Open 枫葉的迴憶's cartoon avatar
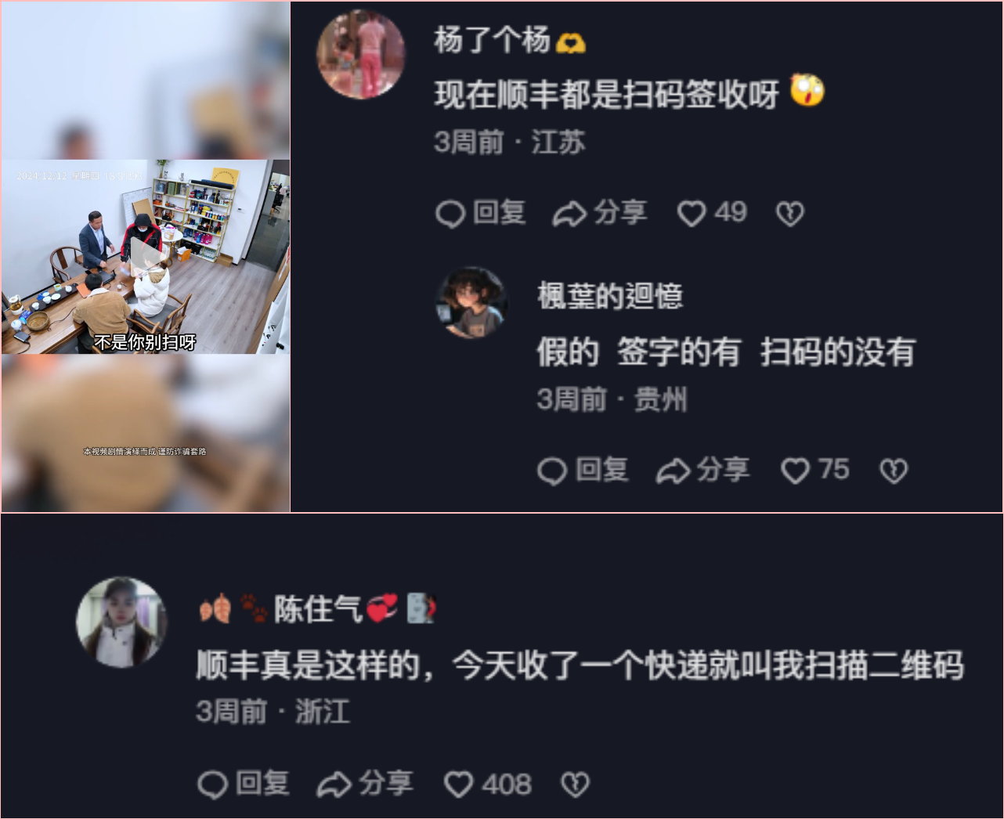The width and height of the screenshot is (1004, 819). [x=471, y=303]
